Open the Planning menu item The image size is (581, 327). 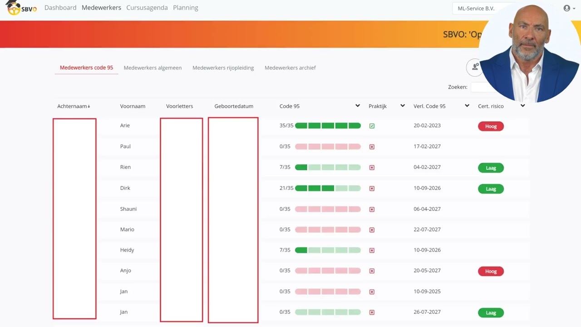click(186, 8)
